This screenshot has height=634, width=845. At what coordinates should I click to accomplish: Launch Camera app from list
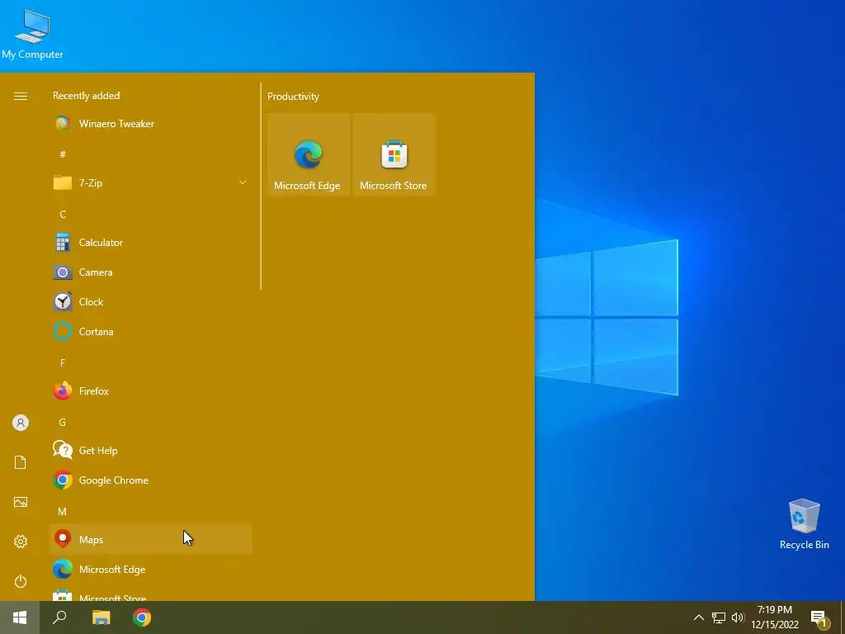150,272
